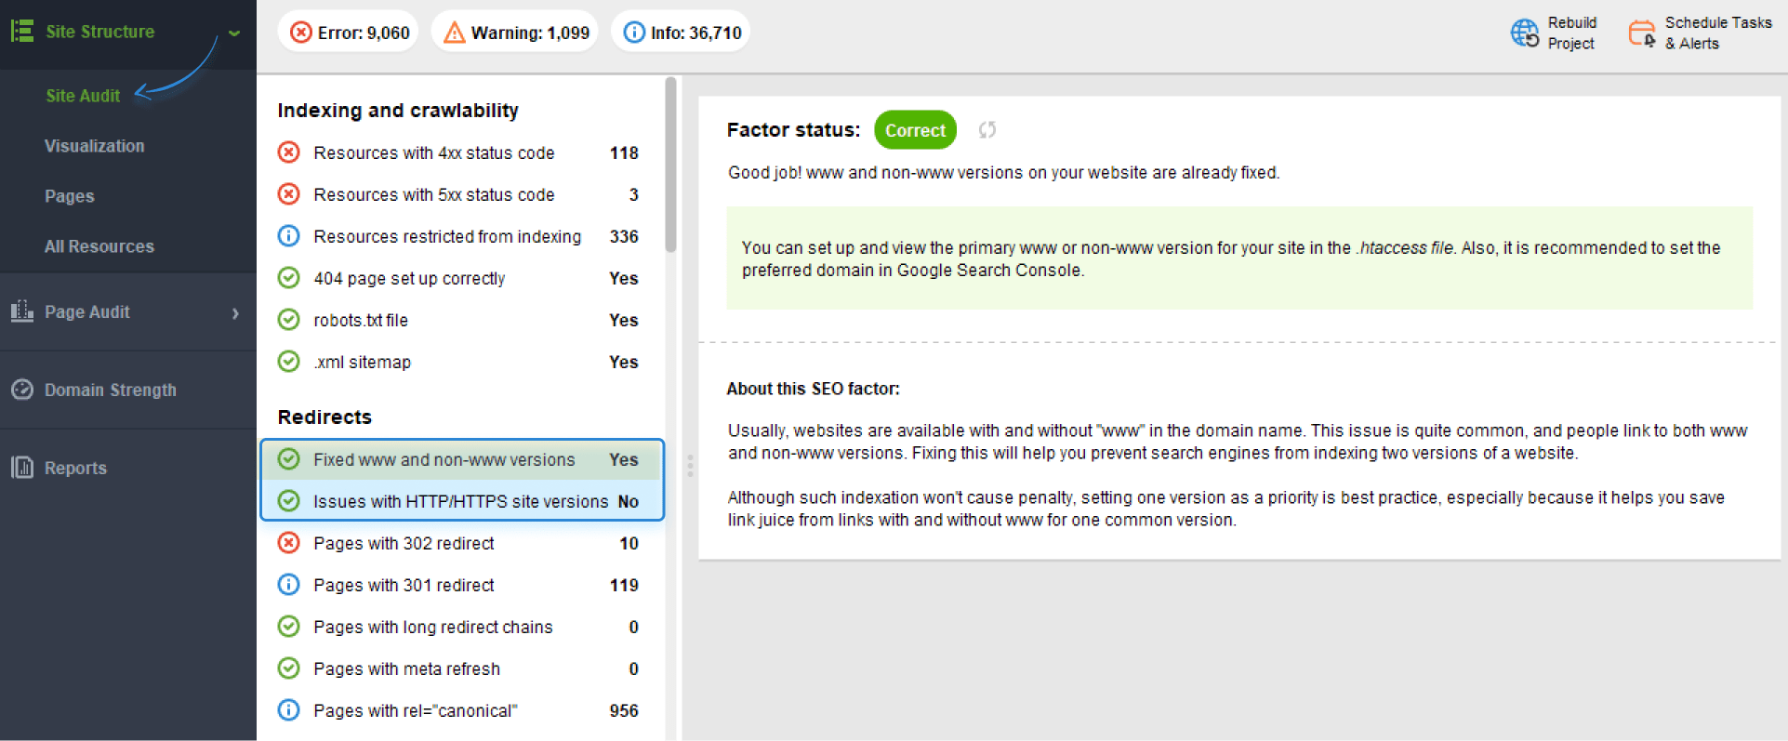Click the 956 count for canonical pages

(x=624, y=710)
